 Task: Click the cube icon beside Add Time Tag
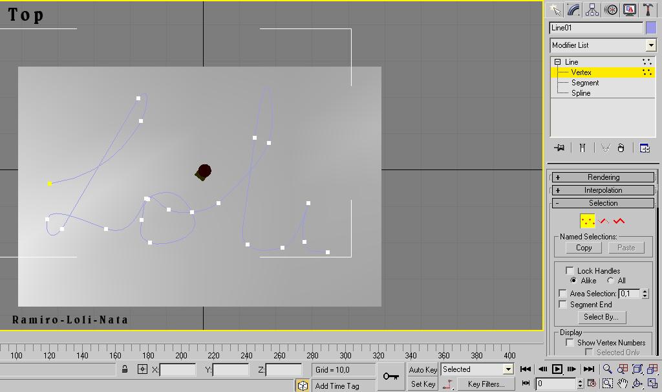coord(303,386)
